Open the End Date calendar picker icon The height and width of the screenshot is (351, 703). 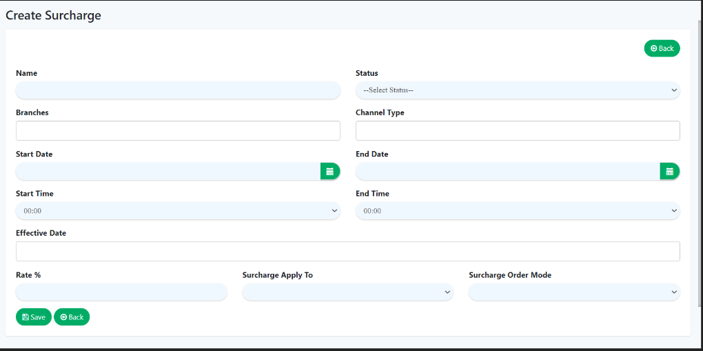tap(669, 172)
